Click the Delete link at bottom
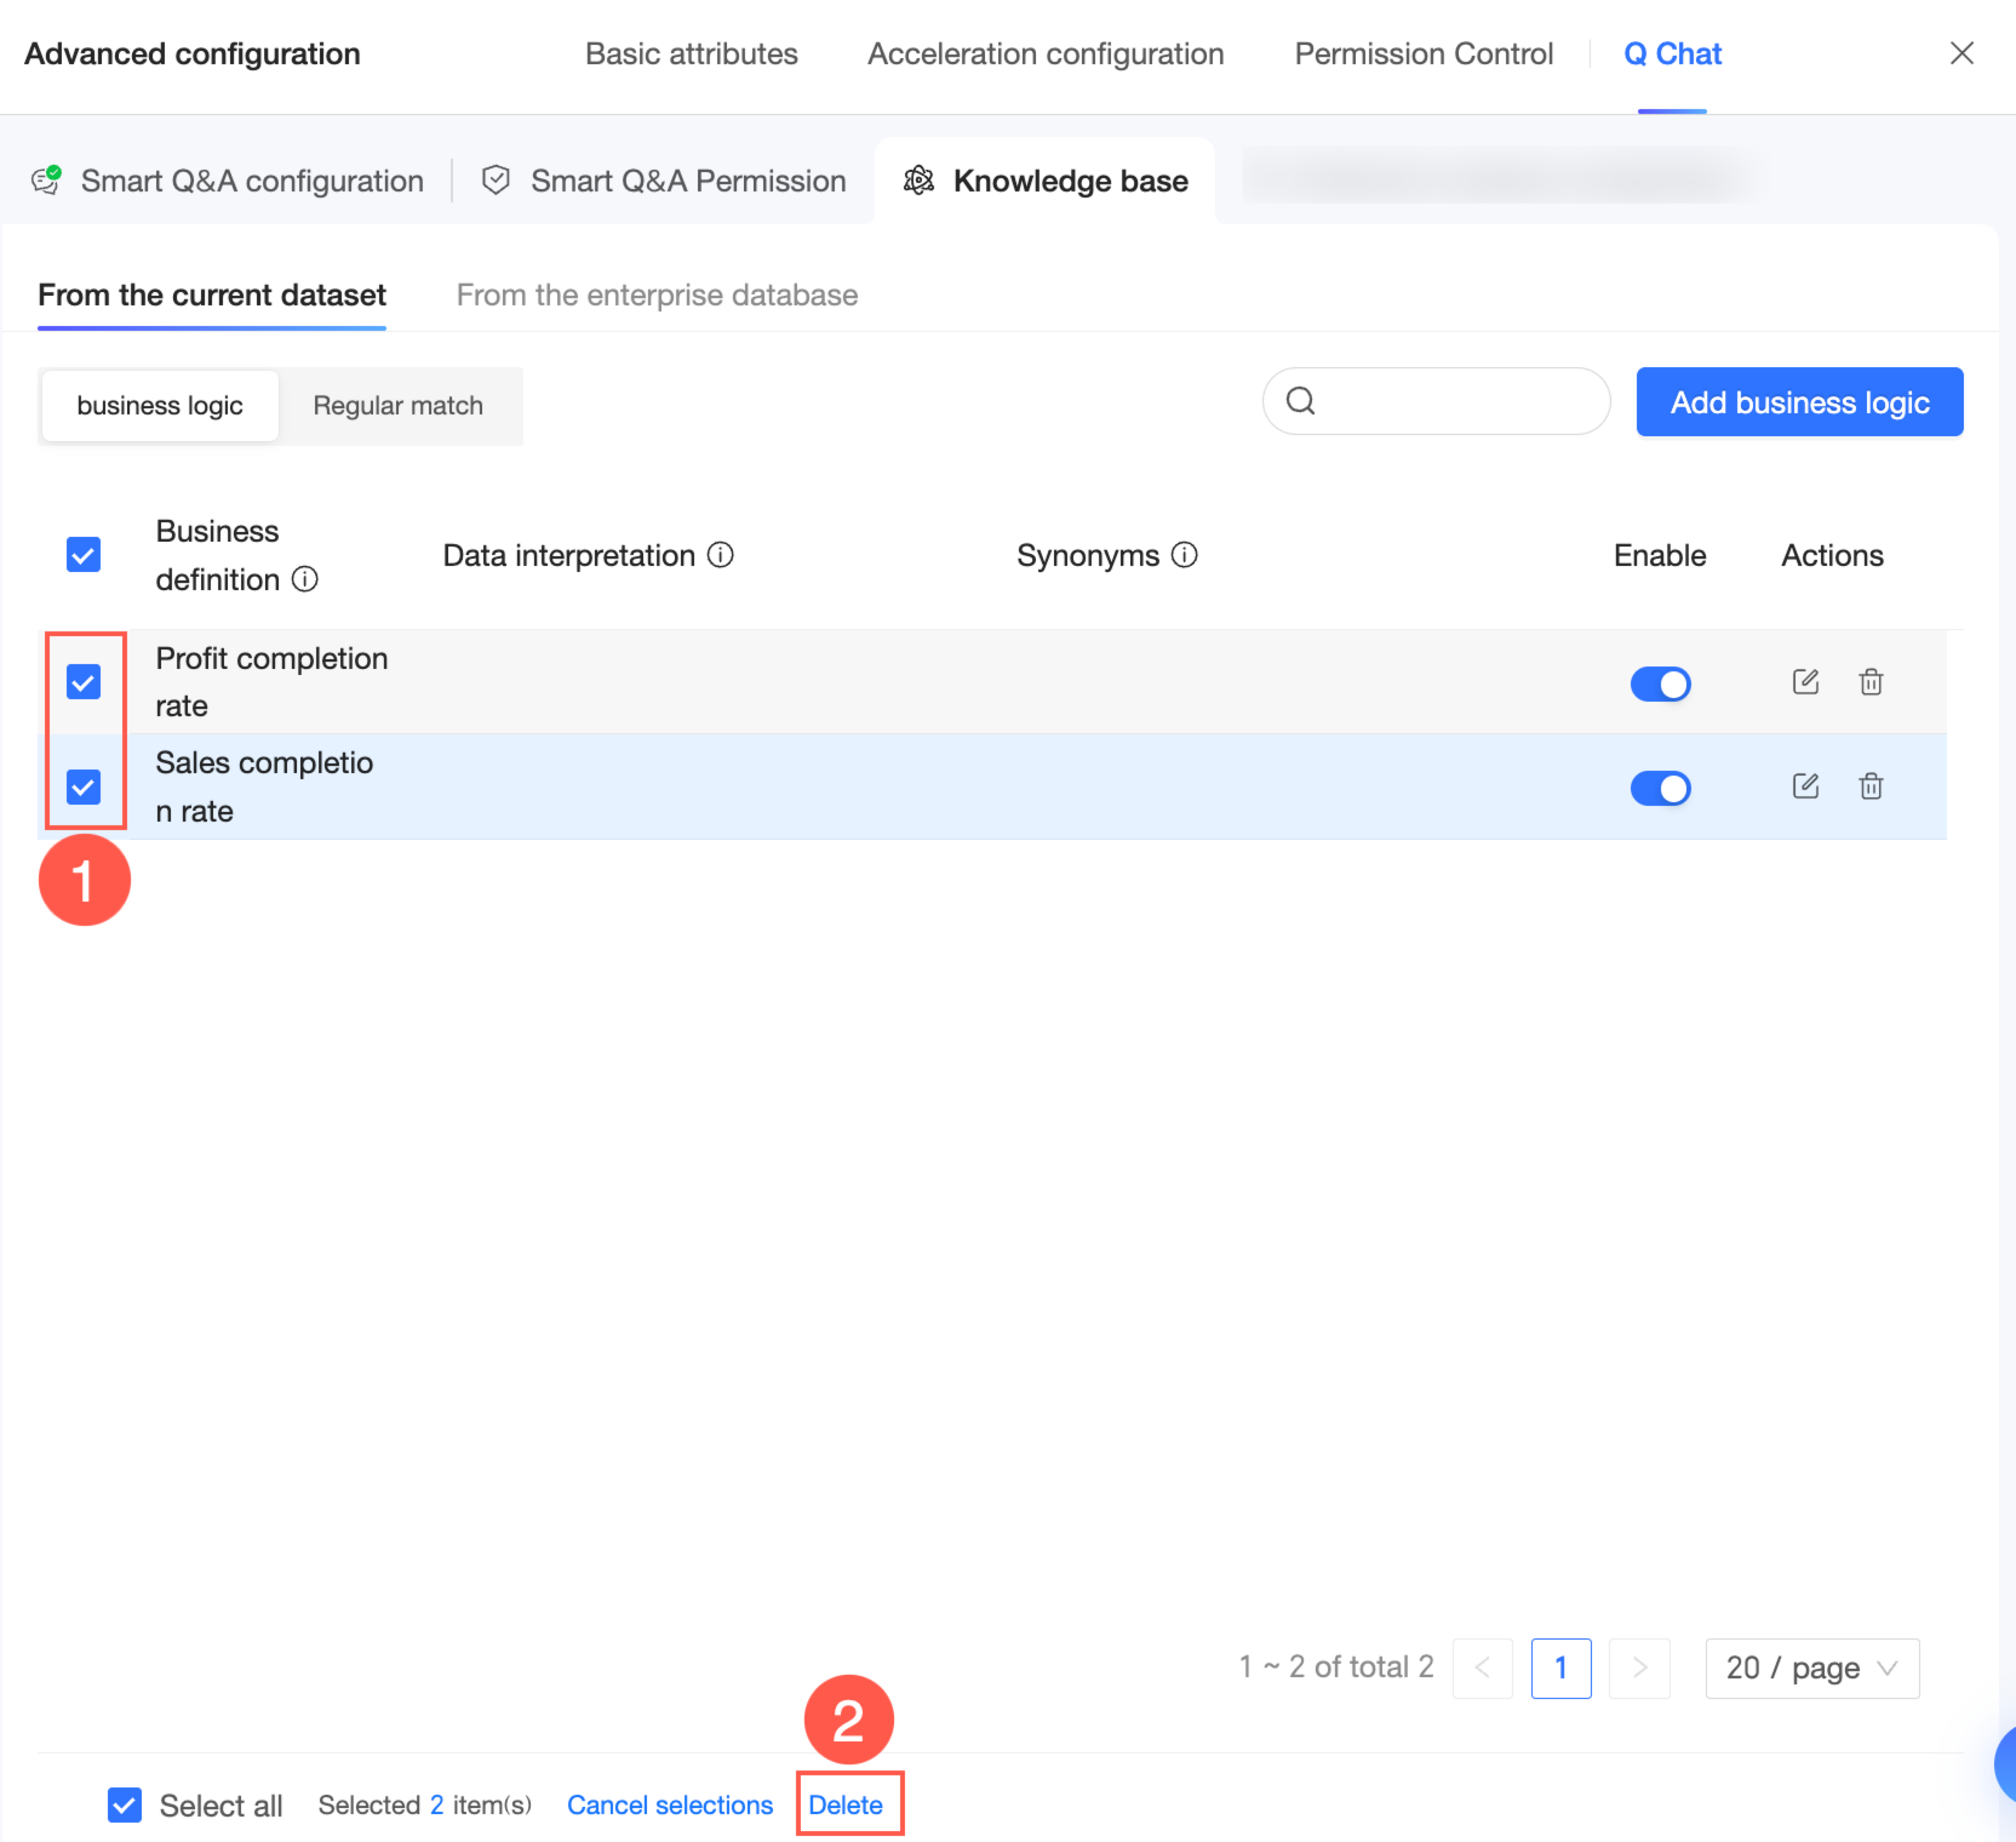Image resolution: width=2016 pixels, height=1842 pixels. (x=845, y=1805)
